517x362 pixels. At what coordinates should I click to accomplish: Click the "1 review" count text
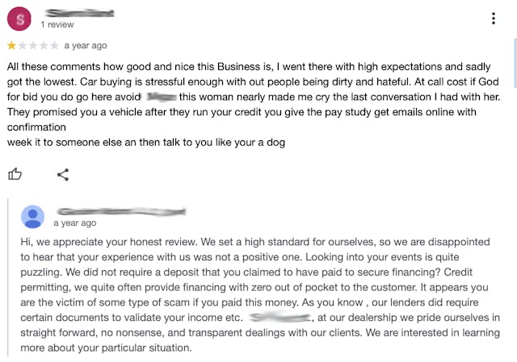pyautogui.click(x=57, y=25)
